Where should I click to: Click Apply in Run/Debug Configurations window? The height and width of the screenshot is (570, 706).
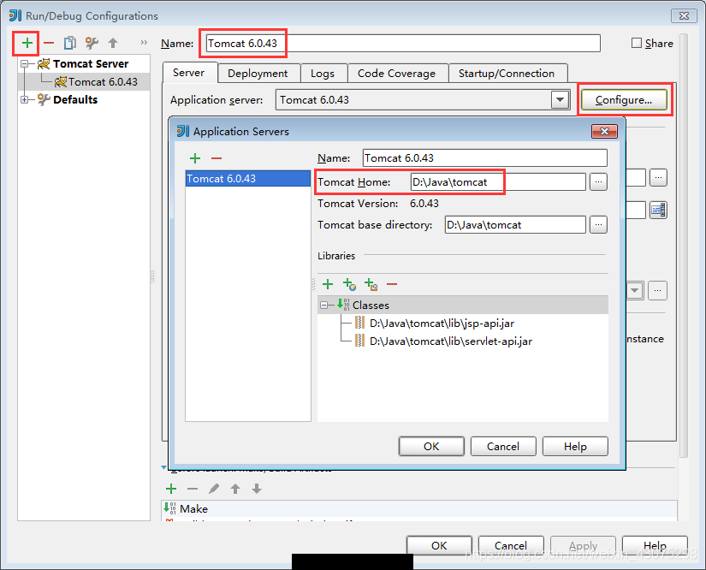click(x=583, y=545)
